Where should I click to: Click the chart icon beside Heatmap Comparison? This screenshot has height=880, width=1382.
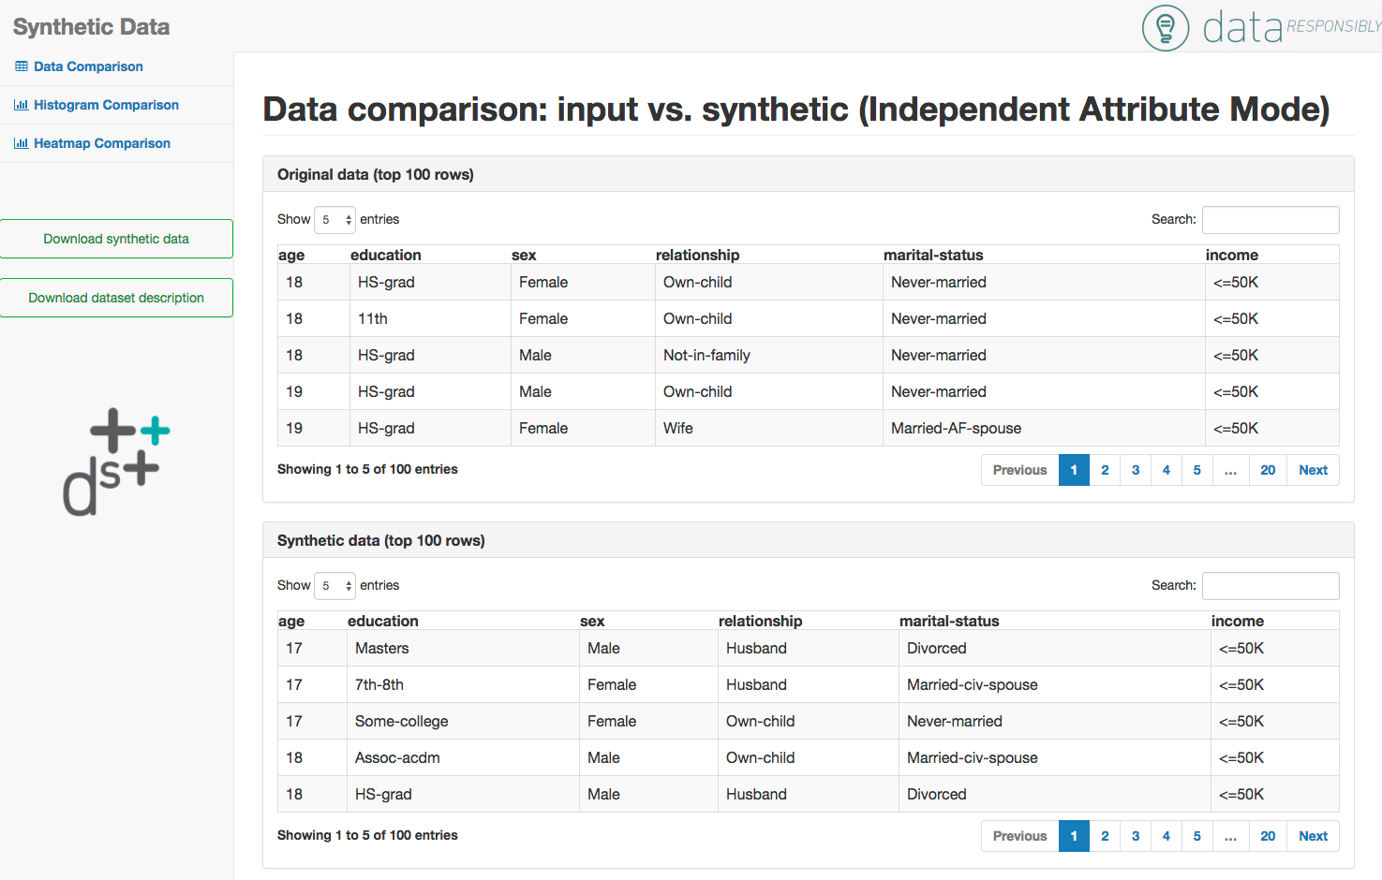21,143
